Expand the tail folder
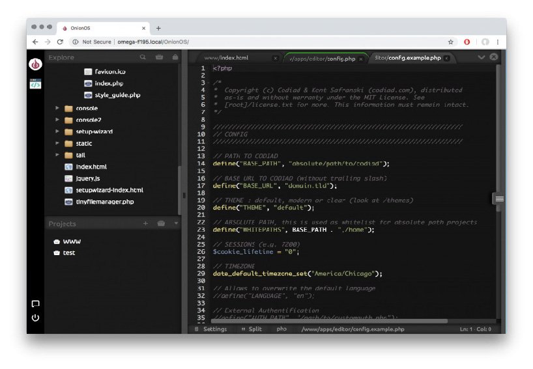Viewport: 533px width, 369px height. [x=57, y=155]
